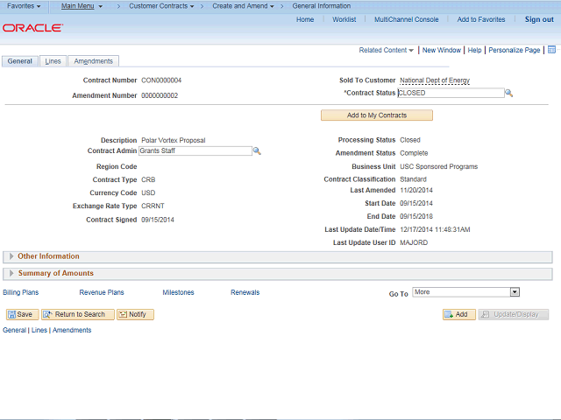Click the Exchange Rate Type value CRRNT
Image resolution: width=561 pixels, height=420 pixels.
[153, 206]
